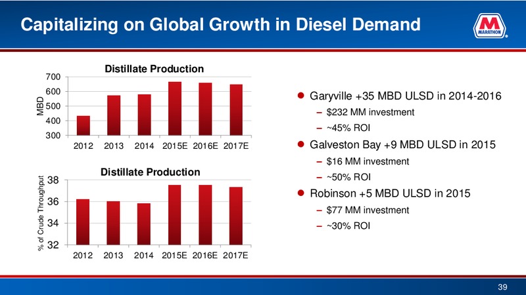Select the 'Robinson +5 MBD ULSD in 2015' bullet
This screenshot has width=526, height=295.
390,193
